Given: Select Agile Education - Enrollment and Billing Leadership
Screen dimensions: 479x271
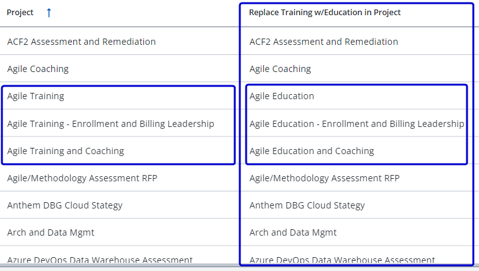Looking at the screenshot, I should (x=357, y=124).
